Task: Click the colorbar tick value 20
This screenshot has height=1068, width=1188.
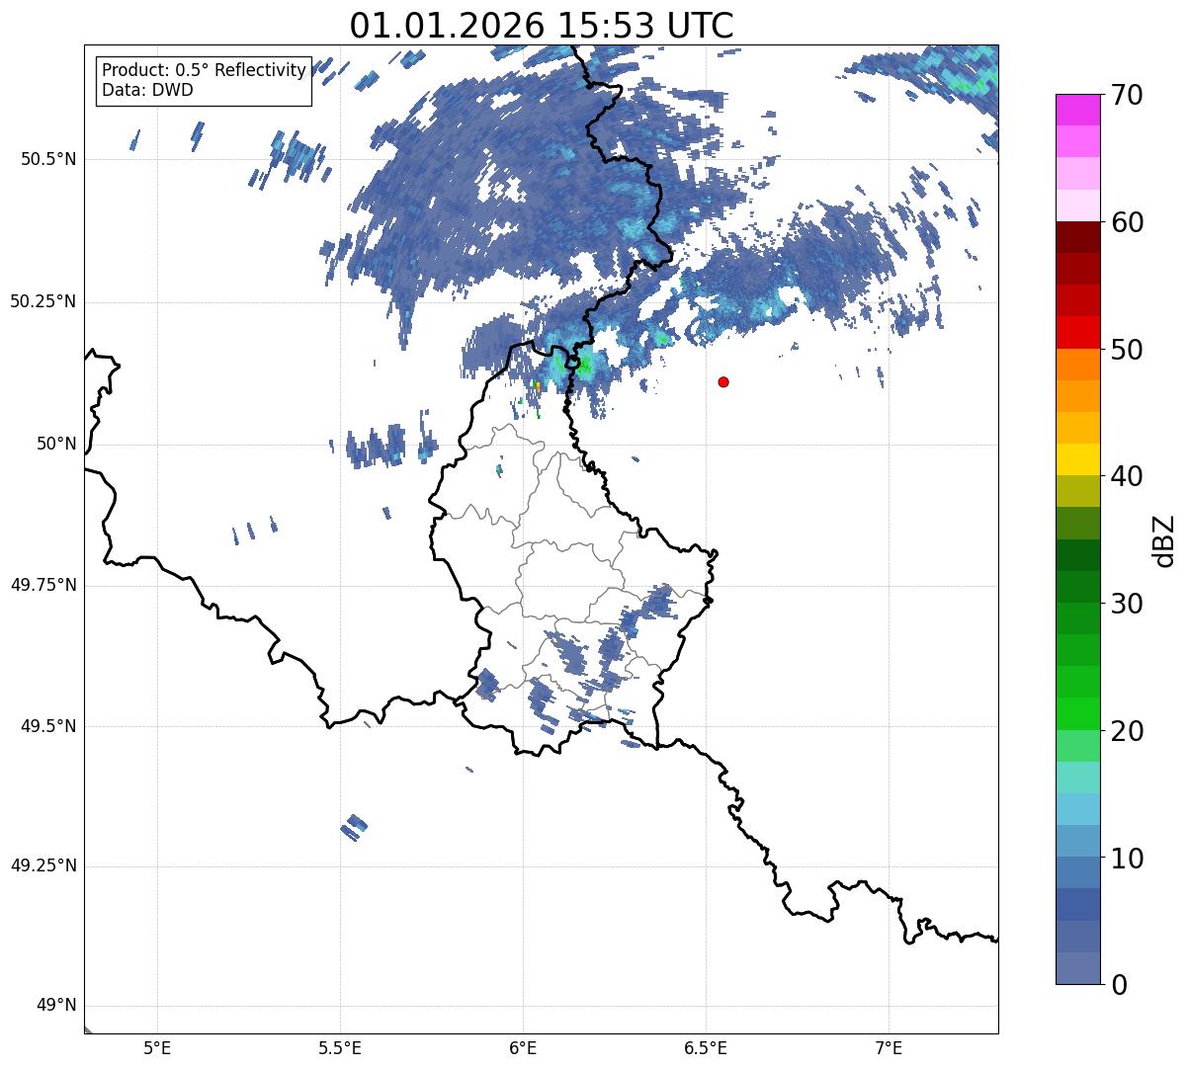Action: coord(1127,731)
